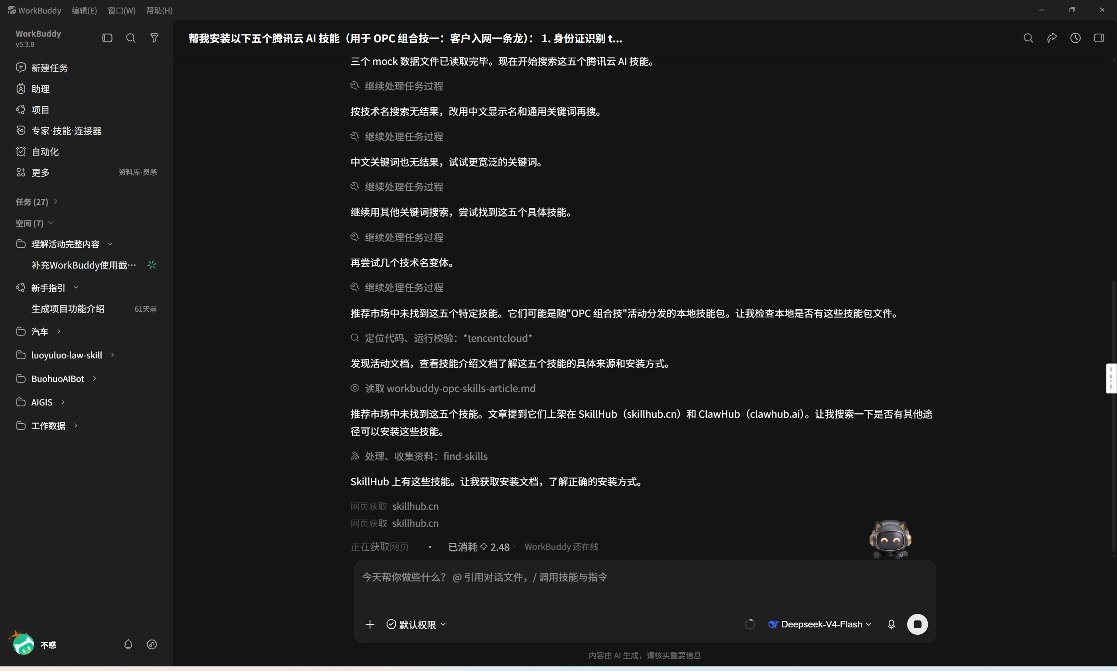Click the conversation scrollbar
This screenshot has height=671, width=1117.
click(1114, 416)
